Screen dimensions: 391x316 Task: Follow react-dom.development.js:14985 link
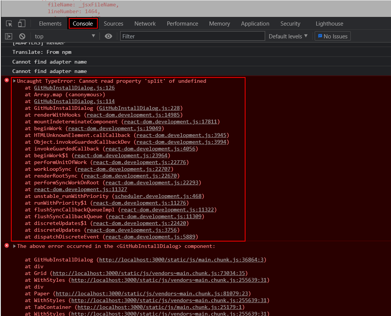(133, 115)
